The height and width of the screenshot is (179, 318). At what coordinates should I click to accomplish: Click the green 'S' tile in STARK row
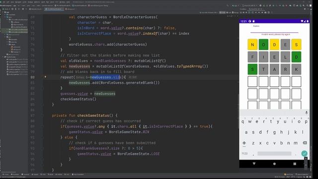(x=252, y=70)
